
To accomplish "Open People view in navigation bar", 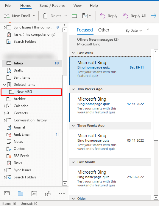I will coord(48,194).
